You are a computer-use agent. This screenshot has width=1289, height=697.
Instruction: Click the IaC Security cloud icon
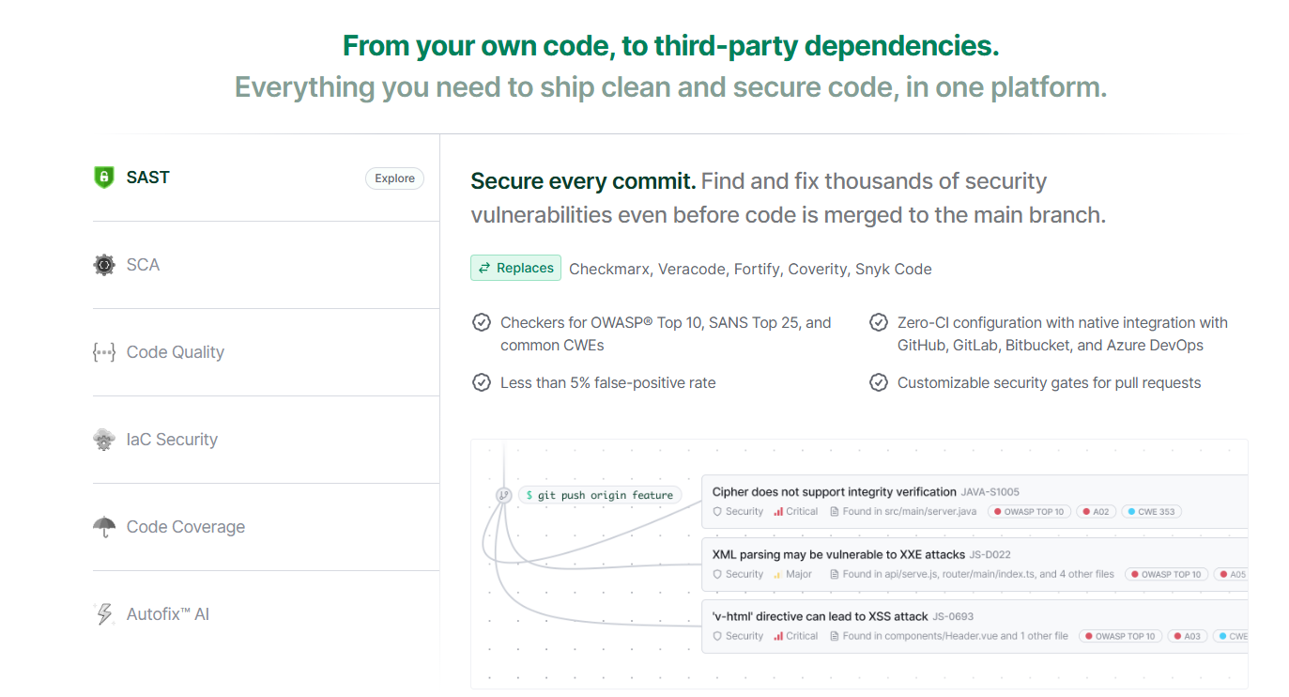coord(104,440)
